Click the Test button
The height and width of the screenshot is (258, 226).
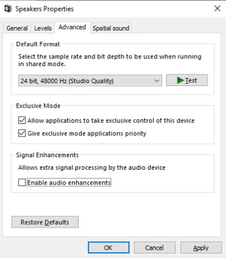point(187,80)
